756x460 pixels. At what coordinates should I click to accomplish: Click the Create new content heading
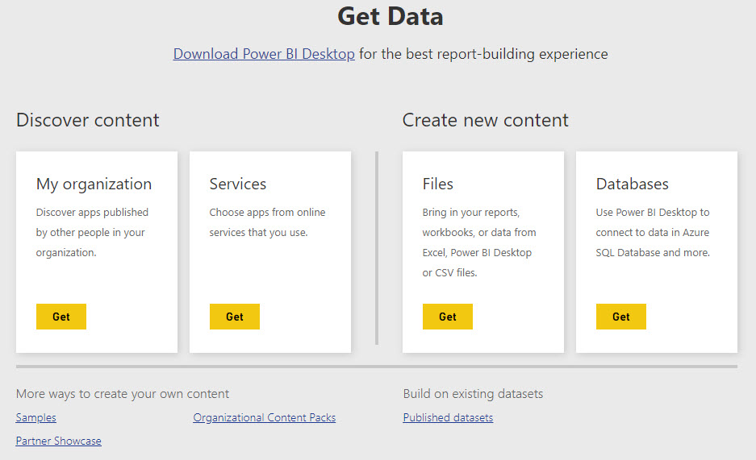click(486, 120)
